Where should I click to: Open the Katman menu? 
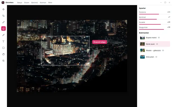(x=43, y=2)
